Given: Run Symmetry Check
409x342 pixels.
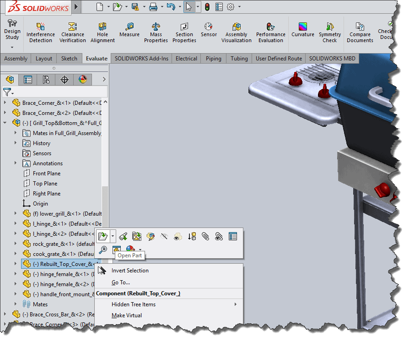Looking at the screenshot, I should (x=330, y=33).
